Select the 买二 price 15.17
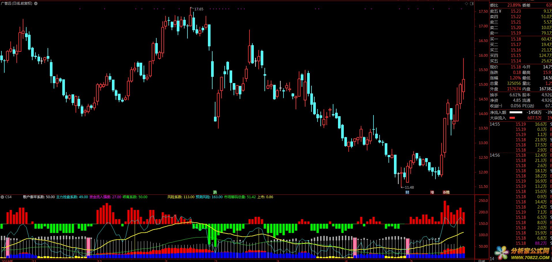Viewport: 552px width, 262px height. [516, 45]
